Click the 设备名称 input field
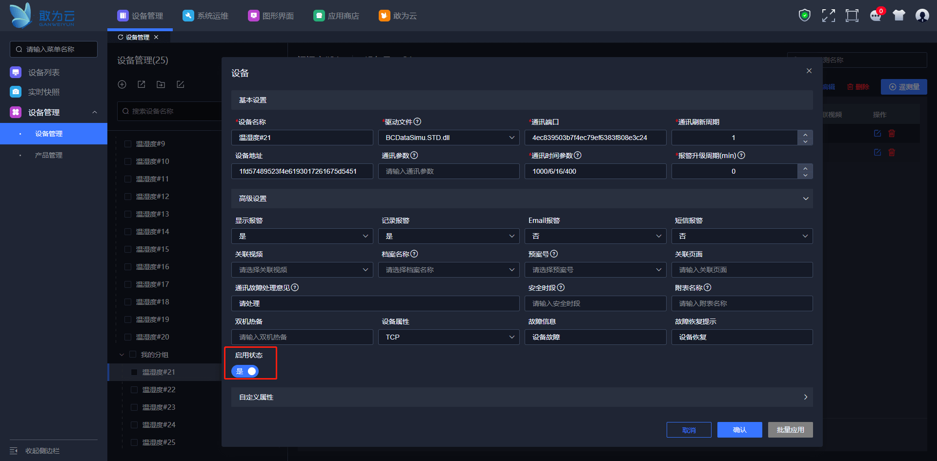Screen dimensions: 937x461 coord(302,138)
